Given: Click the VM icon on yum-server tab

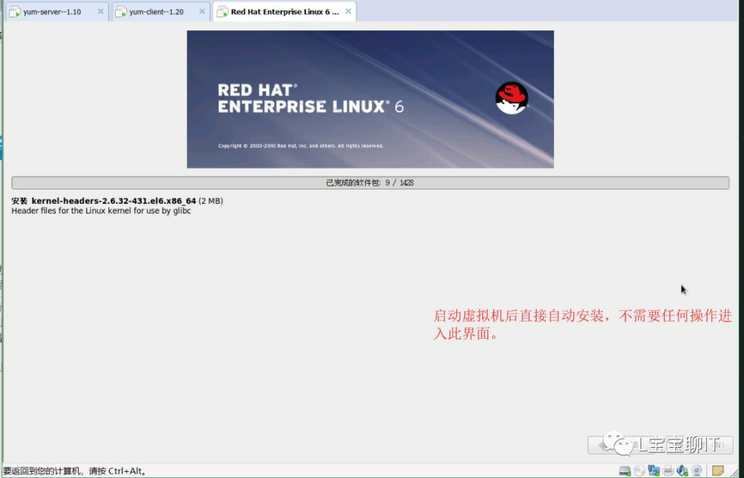Looking at the screenshot, I should click(15, 12).
